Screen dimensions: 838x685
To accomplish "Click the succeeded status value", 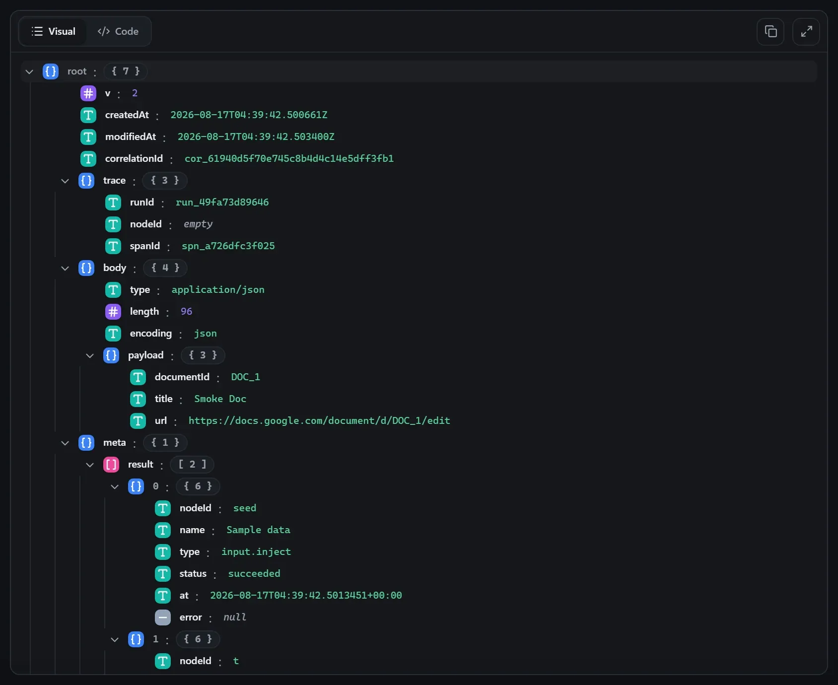I will 254,574.
